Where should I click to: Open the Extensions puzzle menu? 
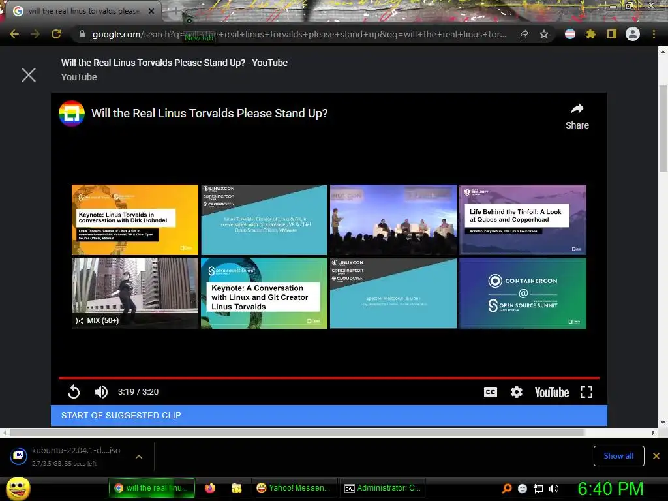(x=591, y=34)
